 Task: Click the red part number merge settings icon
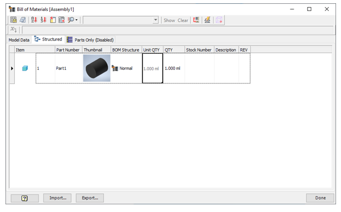196,20
